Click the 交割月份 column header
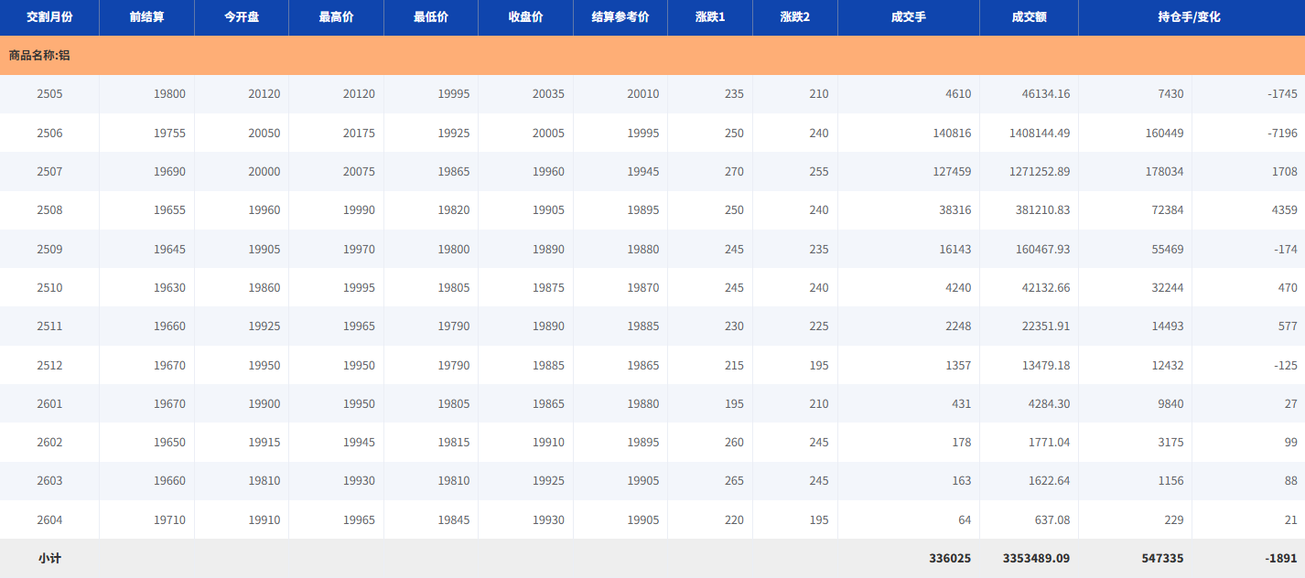The width and height of the screenshot is (1305, 578). tap(49, 17)
